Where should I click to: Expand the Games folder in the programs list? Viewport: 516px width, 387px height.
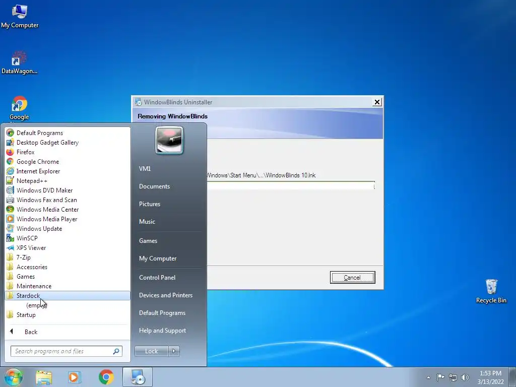68,277
